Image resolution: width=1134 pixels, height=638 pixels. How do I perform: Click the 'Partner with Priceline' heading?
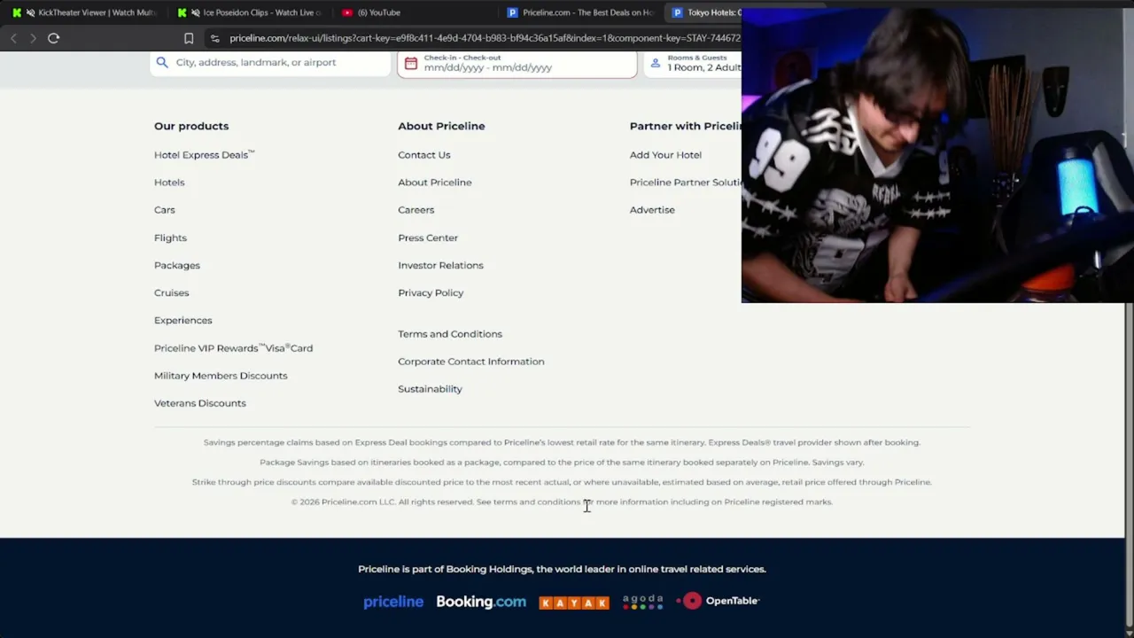point(686,126)
